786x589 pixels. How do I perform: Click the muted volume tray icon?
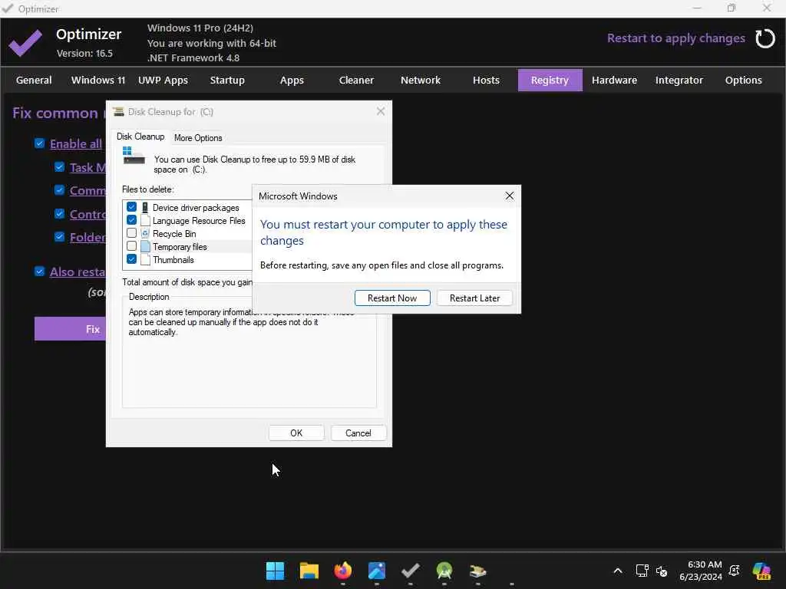click(x=662, y=571)
